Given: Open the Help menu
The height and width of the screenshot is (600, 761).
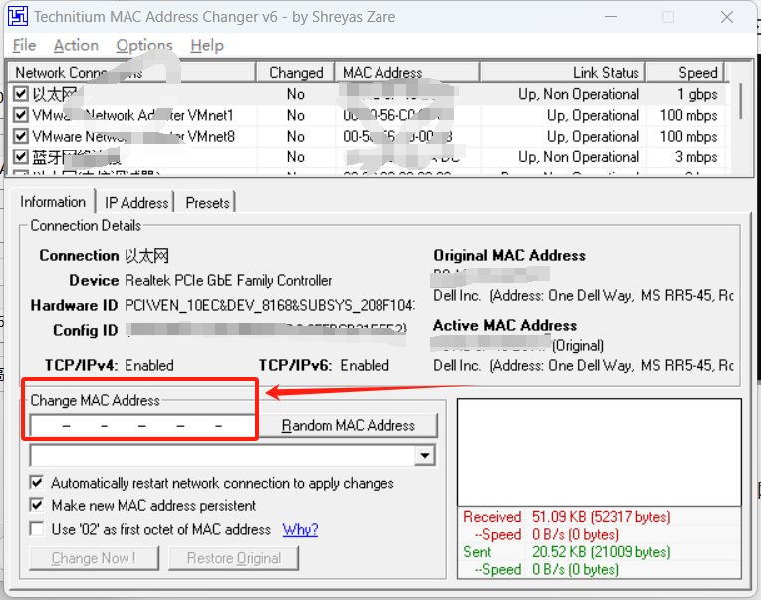Looking at the screenshot, I should pos(207,45).
